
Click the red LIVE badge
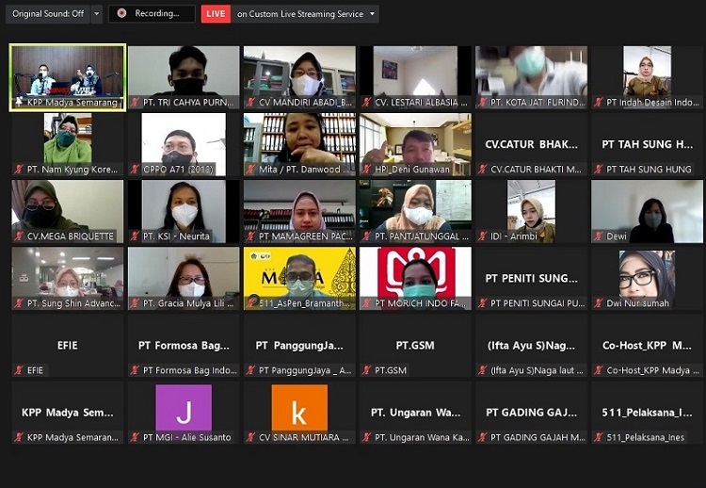click(x=216, y=14)
